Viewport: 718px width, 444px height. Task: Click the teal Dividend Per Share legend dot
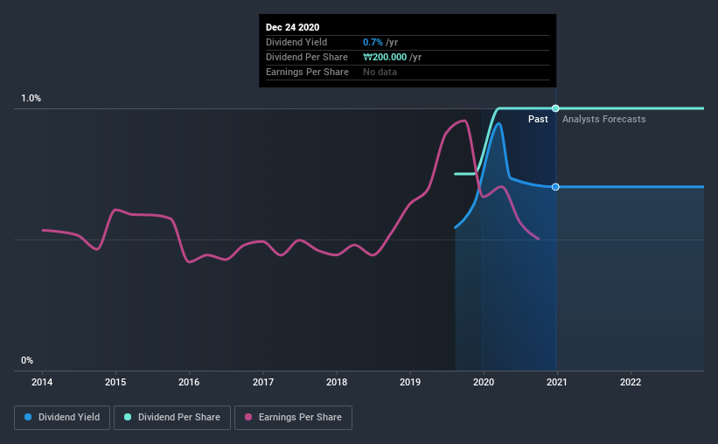click(128, 418)
